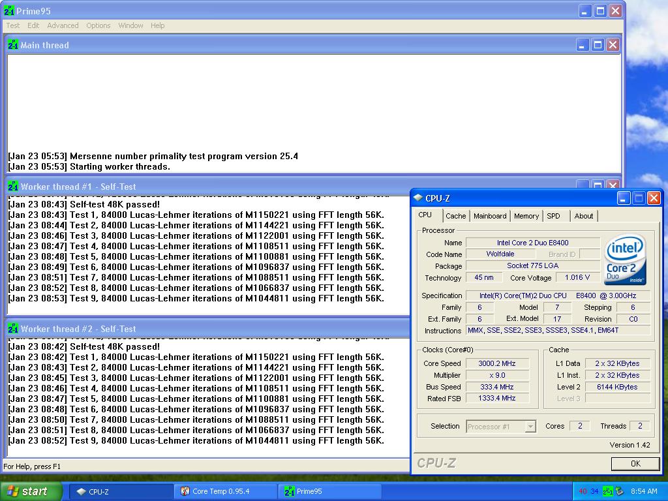
Task: Click the '1.016 V' core voltage value
Action: (577, 277)
